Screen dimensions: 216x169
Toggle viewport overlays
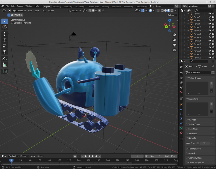point(150,10)
